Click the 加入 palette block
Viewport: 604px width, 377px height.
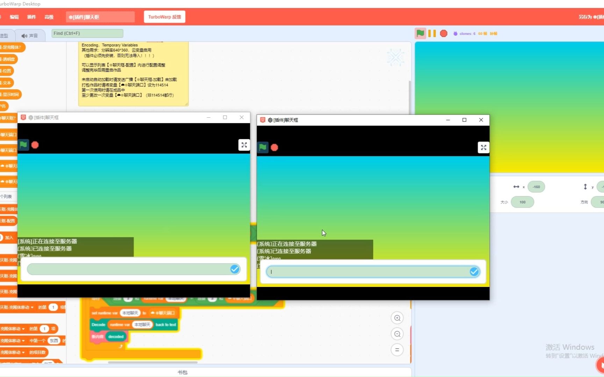9,237
